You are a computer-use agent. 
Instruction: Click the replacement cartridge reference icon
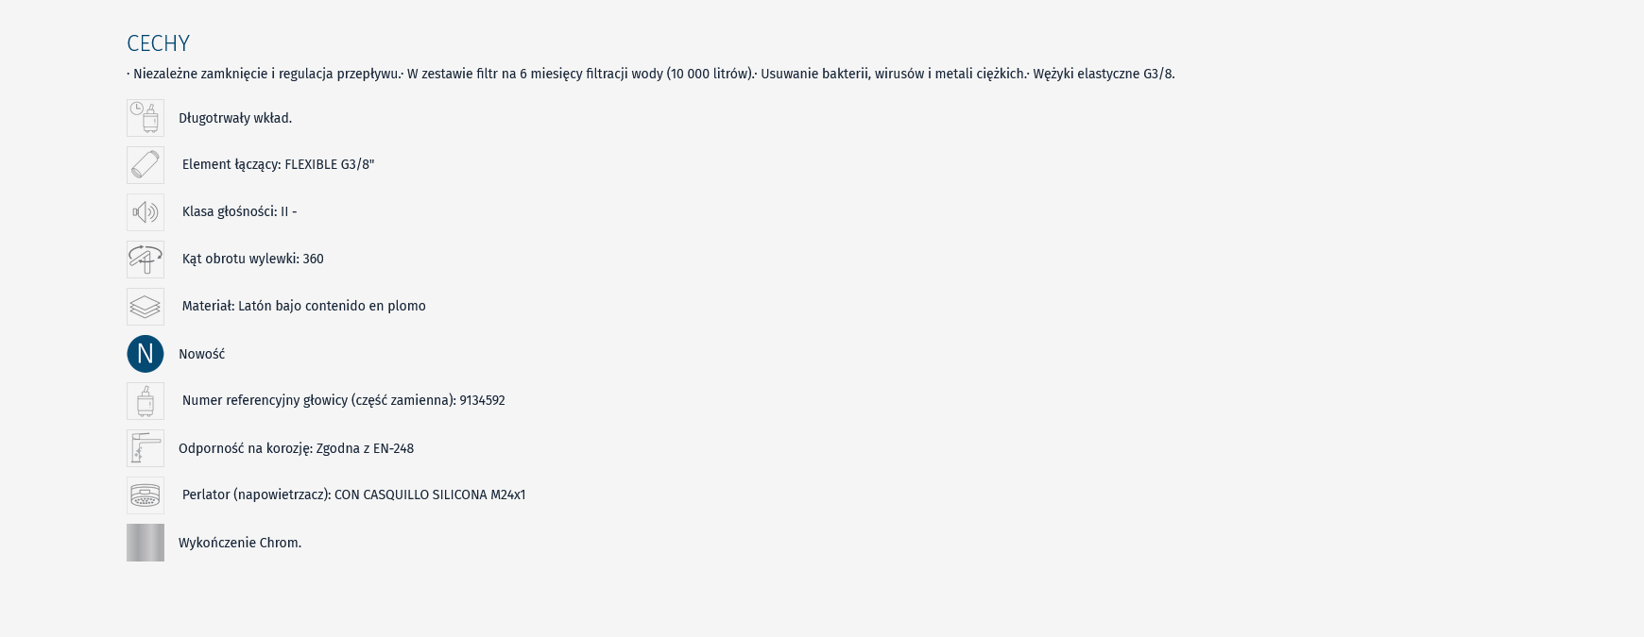[146, 401]
